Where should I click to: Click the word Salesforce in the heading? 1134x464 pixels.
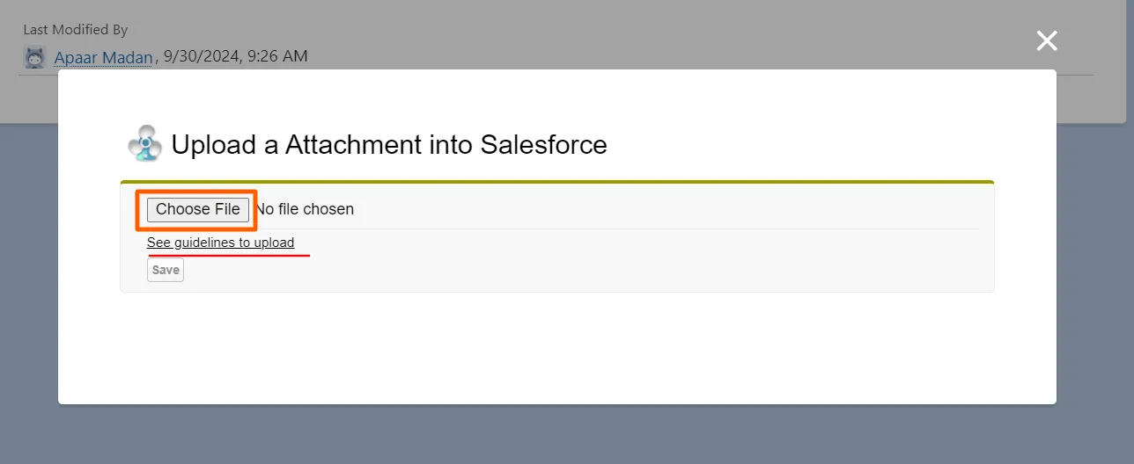tap(543, 144)
